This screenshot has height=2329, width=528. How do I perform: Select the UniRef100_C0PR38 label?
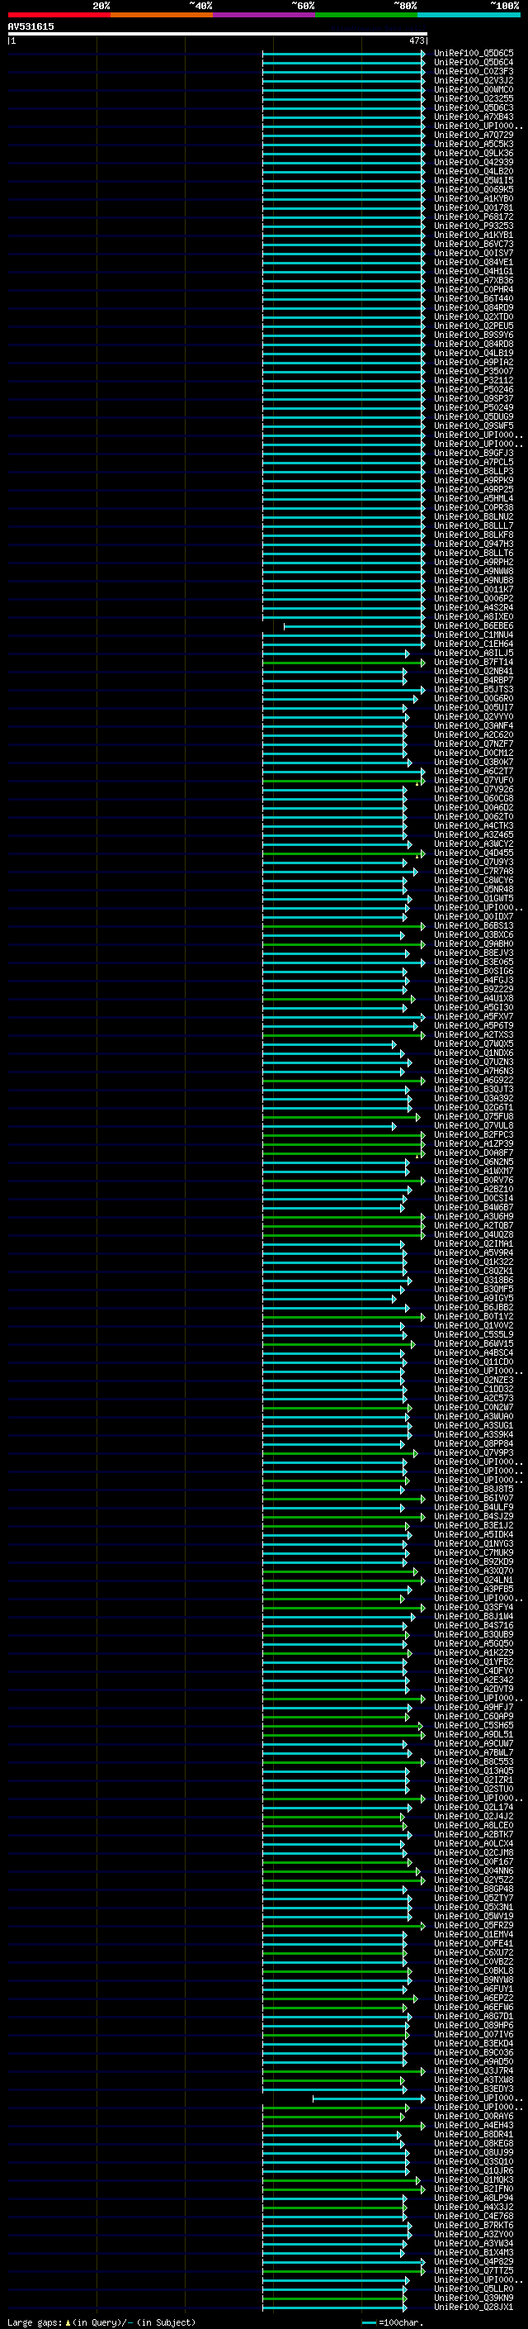tap(474, 507)
